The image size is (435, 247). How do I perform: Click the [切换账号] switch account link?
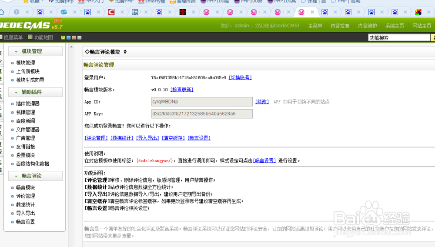(240, 77)
